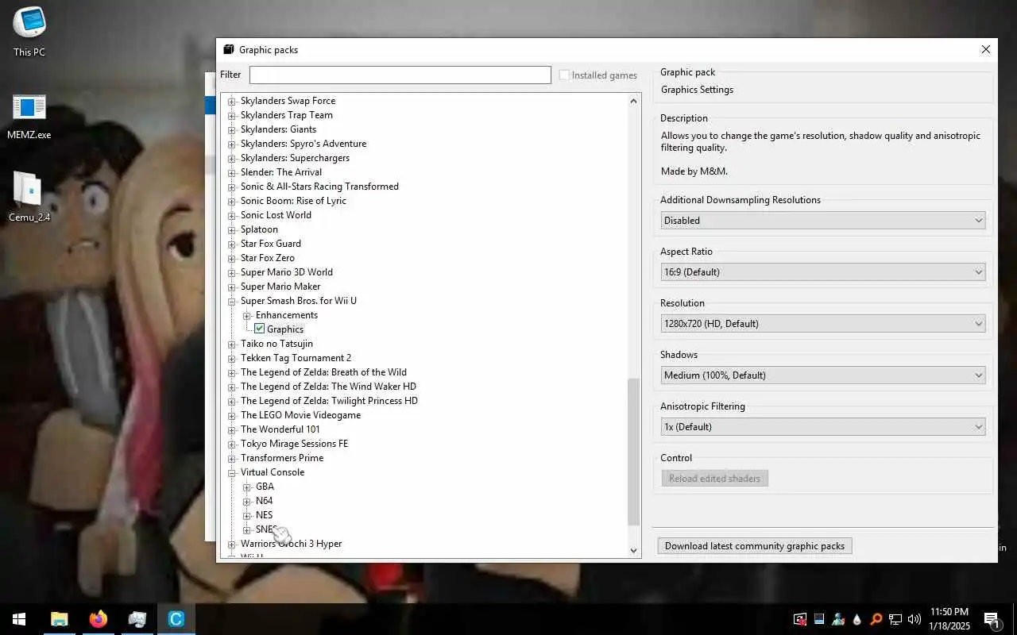The image size is (1017, 635).
Task: Select Skylanders: Superchargers entry
Action: [x=295, y=158]
